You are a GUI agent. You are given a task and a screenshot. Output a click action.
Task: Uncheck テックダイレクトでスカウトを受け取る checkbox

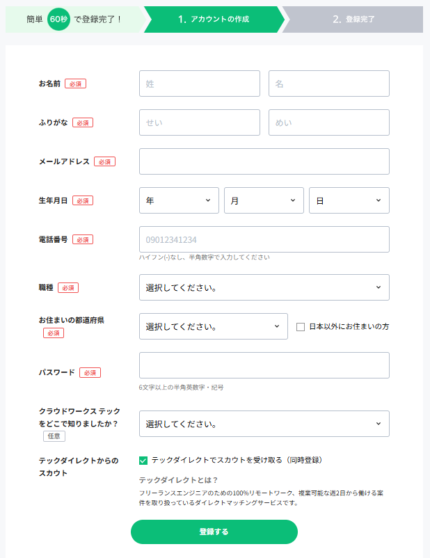click(143, 460)
